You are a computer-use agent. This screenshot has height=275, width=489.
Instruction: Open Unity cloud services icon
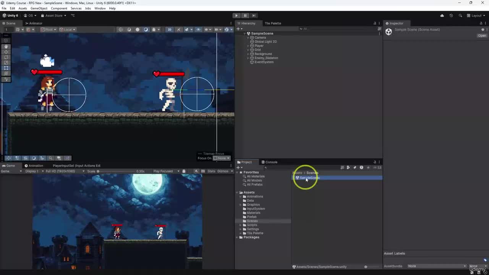point(442,16)
